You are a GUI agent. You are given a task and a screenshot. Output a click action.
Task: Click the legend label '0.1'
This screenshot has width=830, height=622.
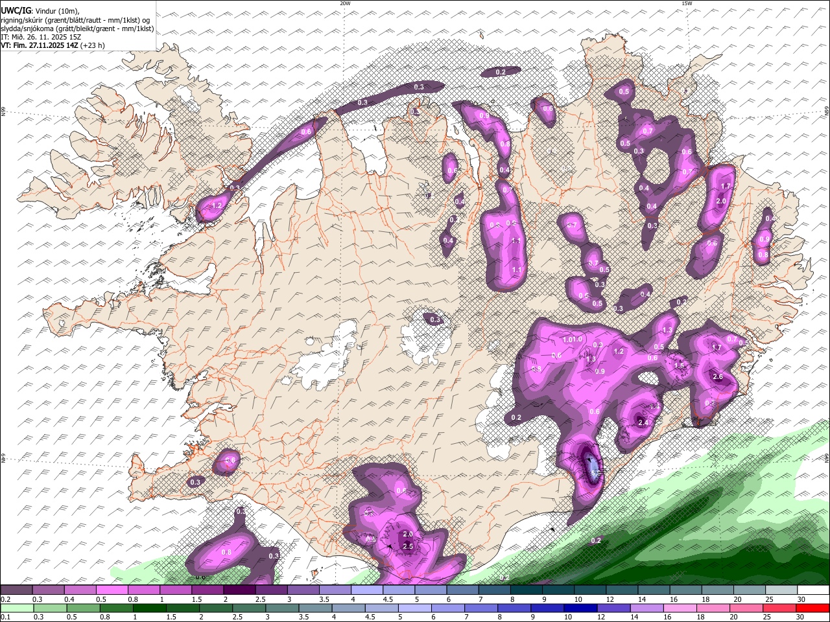click(5, 617)
